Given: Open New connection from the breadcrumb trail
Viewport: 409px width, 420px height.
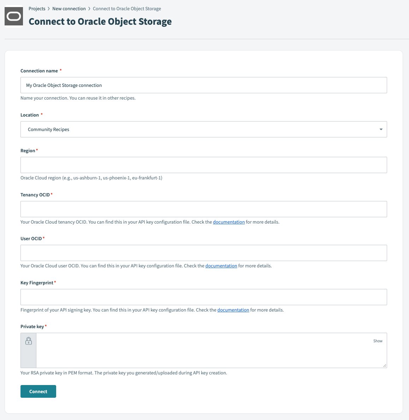Looking at the screenshot, I should coord(69,8).
